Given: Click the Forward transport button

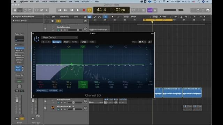Looking at the screenshot, I should coord(66,10).
